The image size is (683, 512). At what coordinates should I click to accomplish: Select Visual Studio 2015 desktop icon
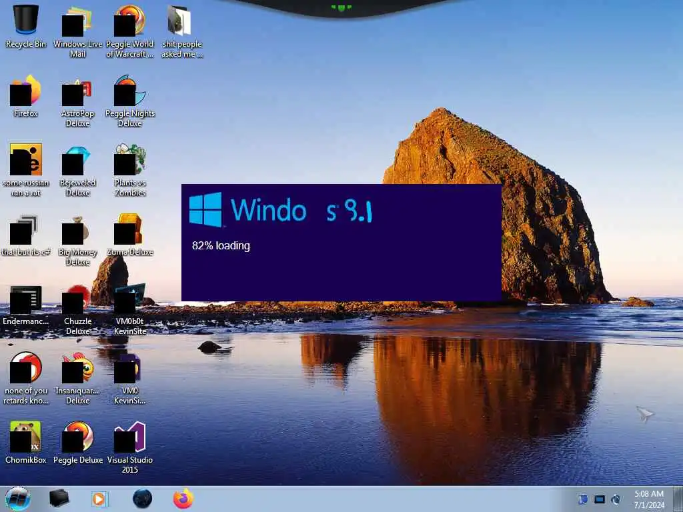coord(130,447)
